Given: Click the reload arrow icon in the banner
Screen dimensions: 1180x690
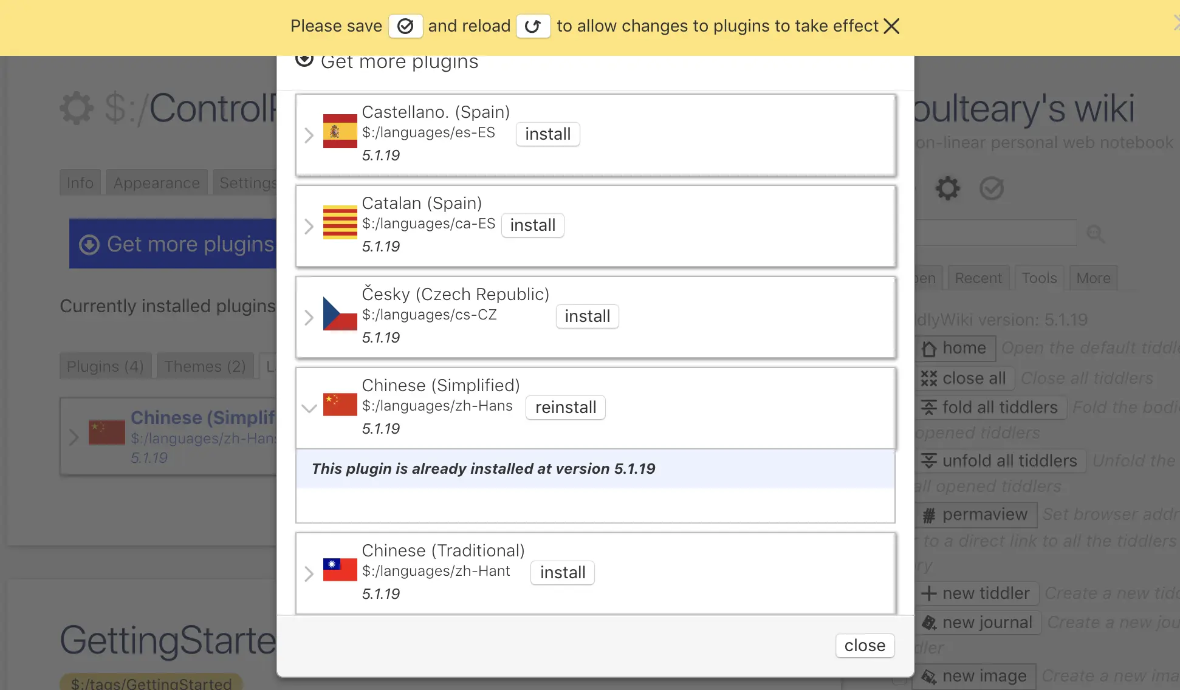Looking at the screenshot, I should [x=533, y=26].
